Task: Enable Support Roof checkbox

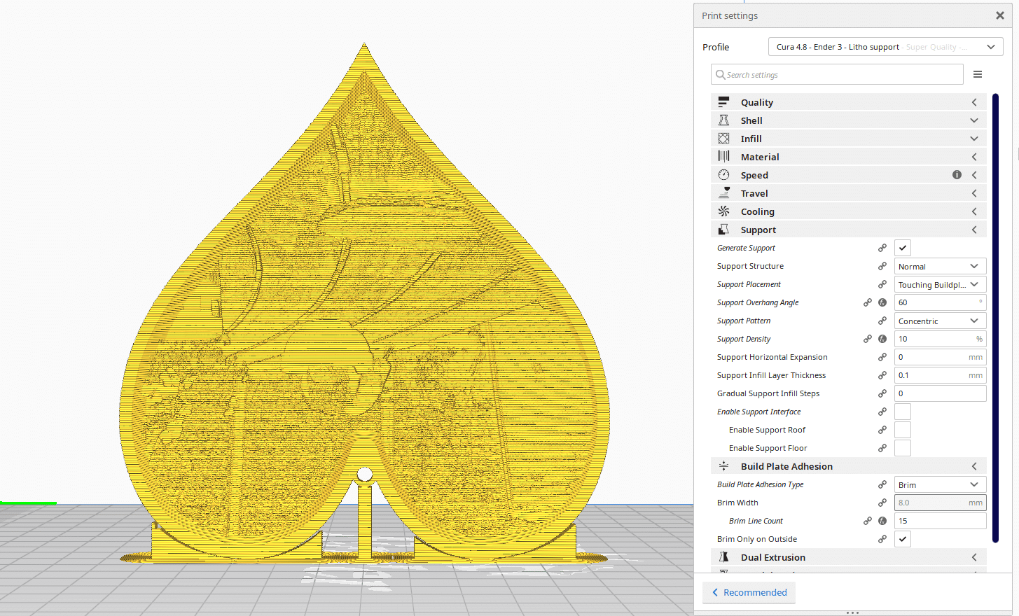Action: [902, 429]
